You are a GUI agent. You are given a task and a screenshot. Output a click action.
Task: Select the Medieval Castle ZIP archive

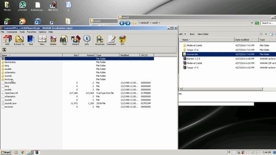(229, 63)
